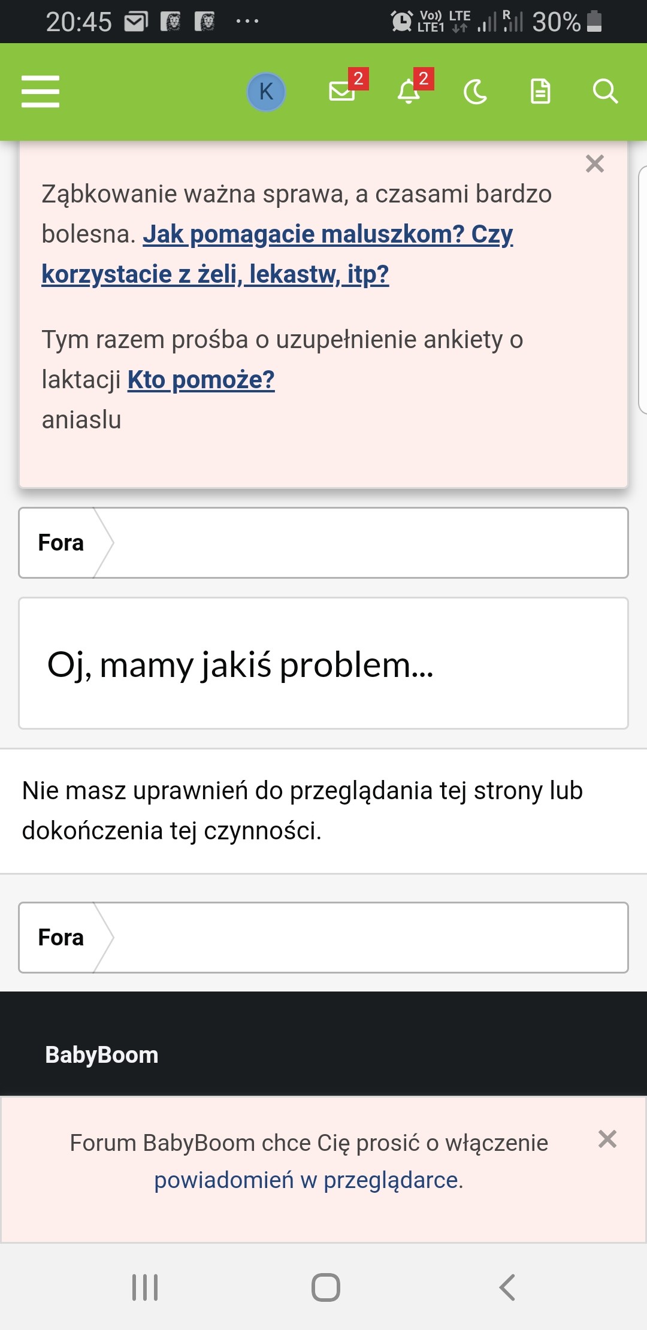The image size is (647, 1330).
Task: Open the new posts document icon
Action: point(540,92)
